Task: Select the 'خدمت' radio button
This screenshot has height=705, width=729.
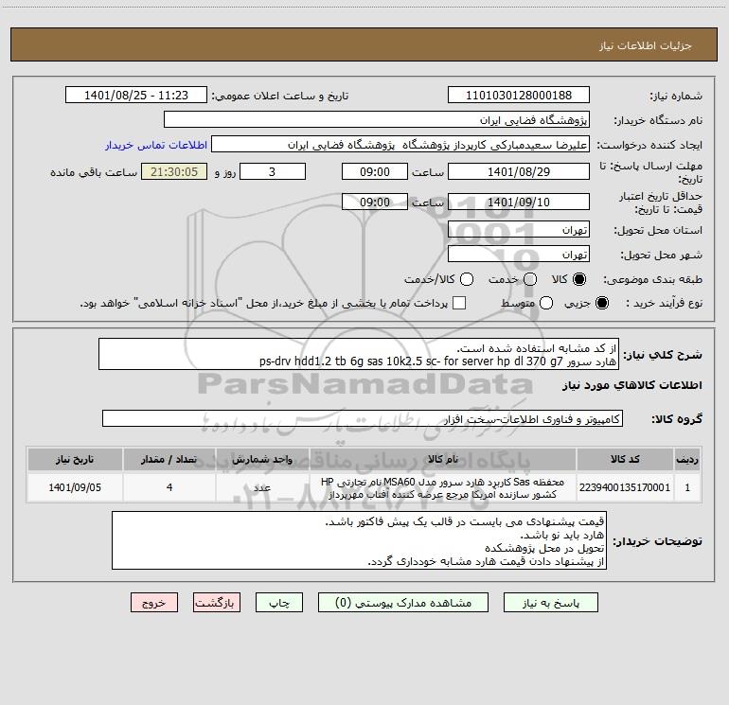Action: point(530,279)
